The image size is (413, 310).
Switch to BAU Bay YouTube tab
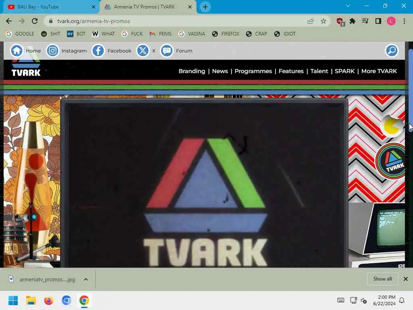tap(50, 7)
